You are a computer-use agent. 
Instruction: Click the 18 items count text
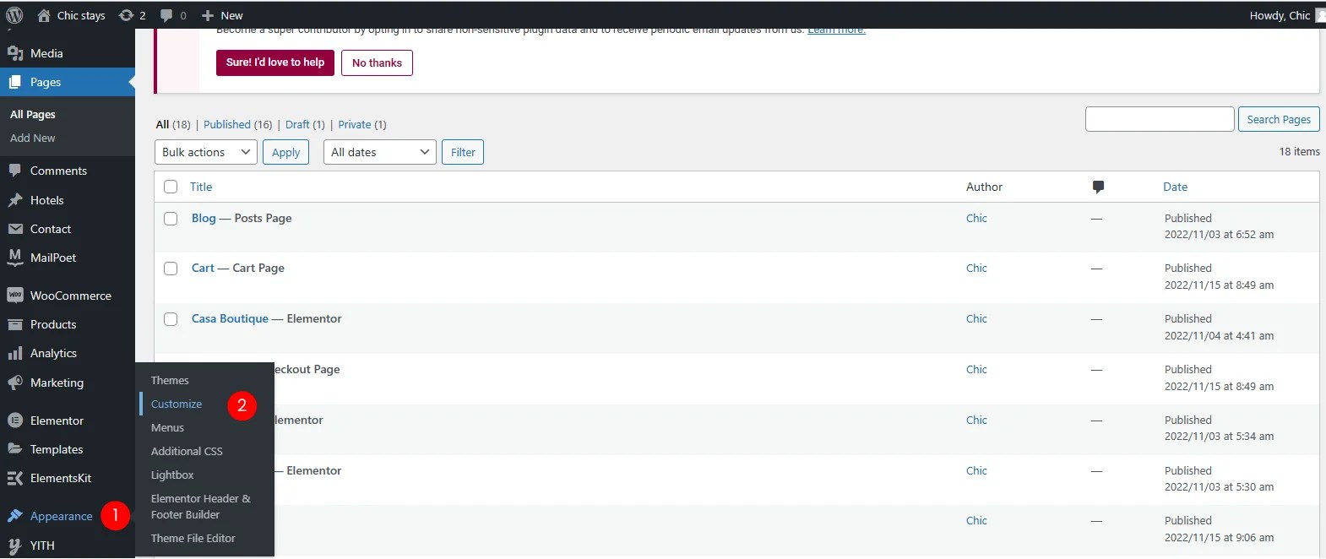pyautogui.click(x=1299, y=152)
